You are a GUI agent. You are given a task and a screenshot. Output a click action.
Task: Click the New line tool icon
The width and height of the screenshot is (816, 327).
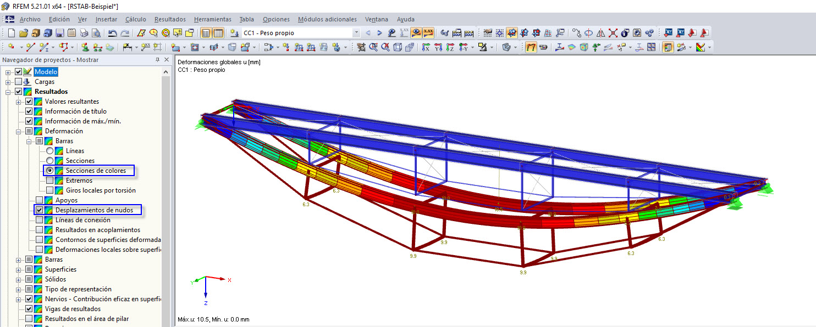[x=31, y=48]
